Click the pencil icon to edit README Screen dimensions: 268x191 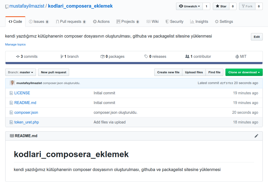256,136
